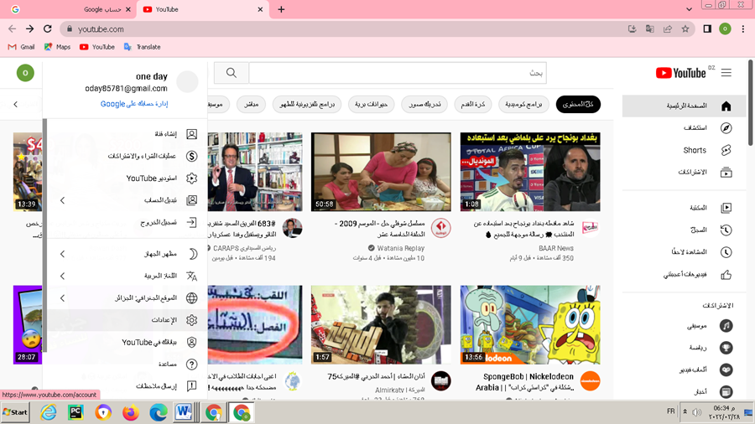The image size is (755, 424).
Task: Open Purchases and memberships entry
Action: click(x=128, y=156)
